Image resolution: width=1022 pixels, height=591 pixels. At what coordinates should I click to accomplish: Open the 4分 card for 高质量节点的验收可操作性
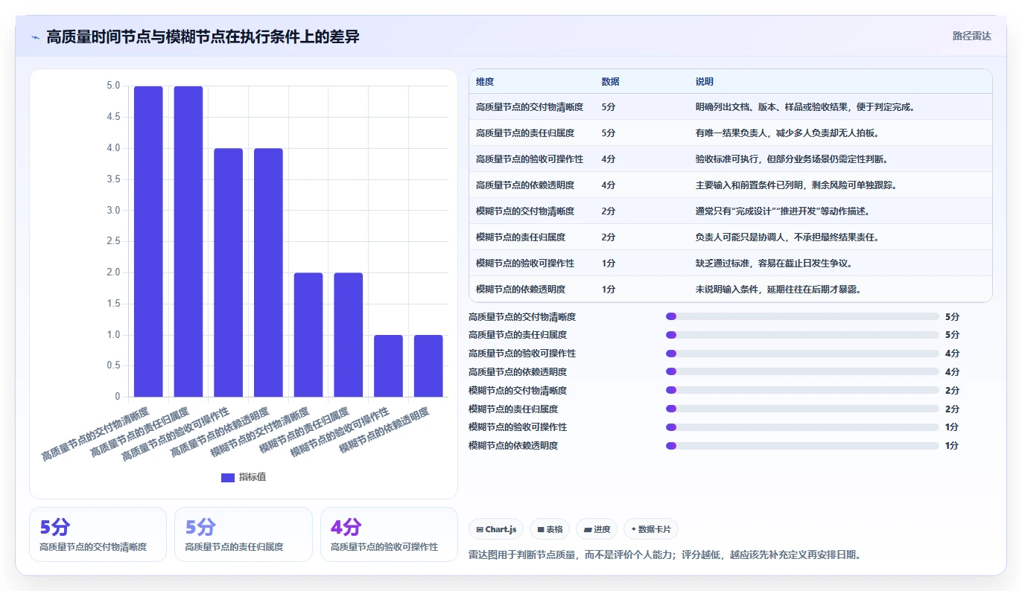[x=389, y=534]
